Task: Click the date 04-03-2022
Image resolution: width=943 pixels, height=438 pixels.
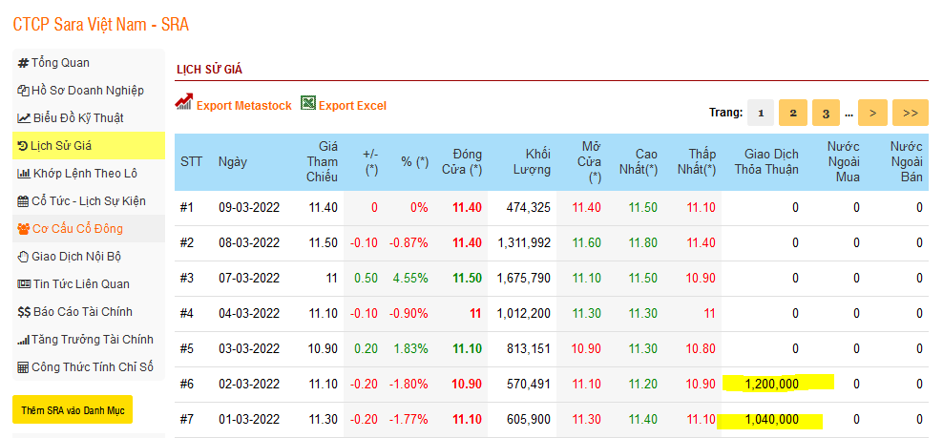Action: click(249, 313)
